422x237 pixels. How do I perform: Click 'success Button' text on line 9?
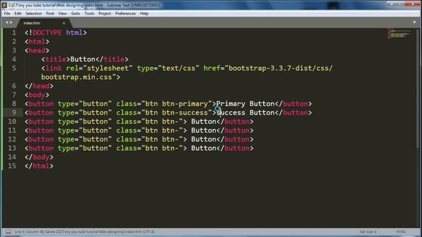[245, 113]
